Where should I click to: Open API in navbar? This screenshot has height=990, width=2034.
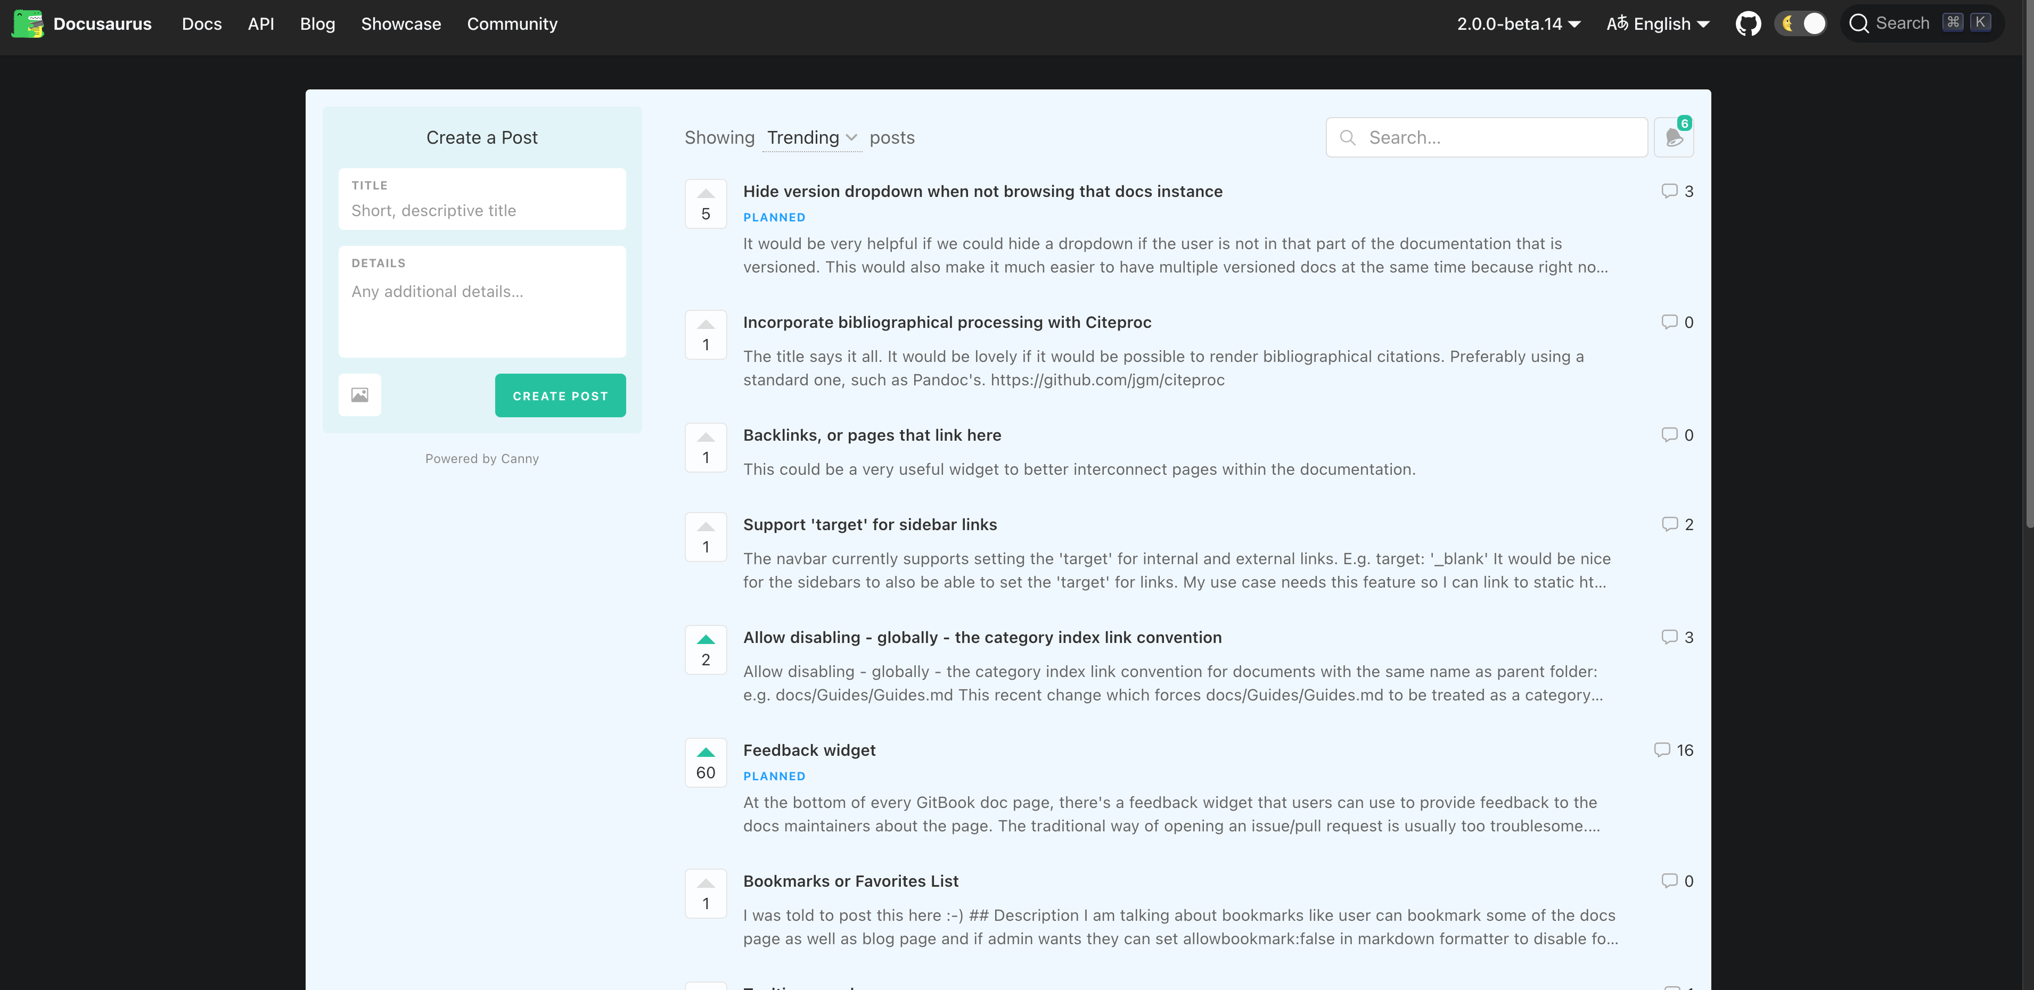[261, 23]
